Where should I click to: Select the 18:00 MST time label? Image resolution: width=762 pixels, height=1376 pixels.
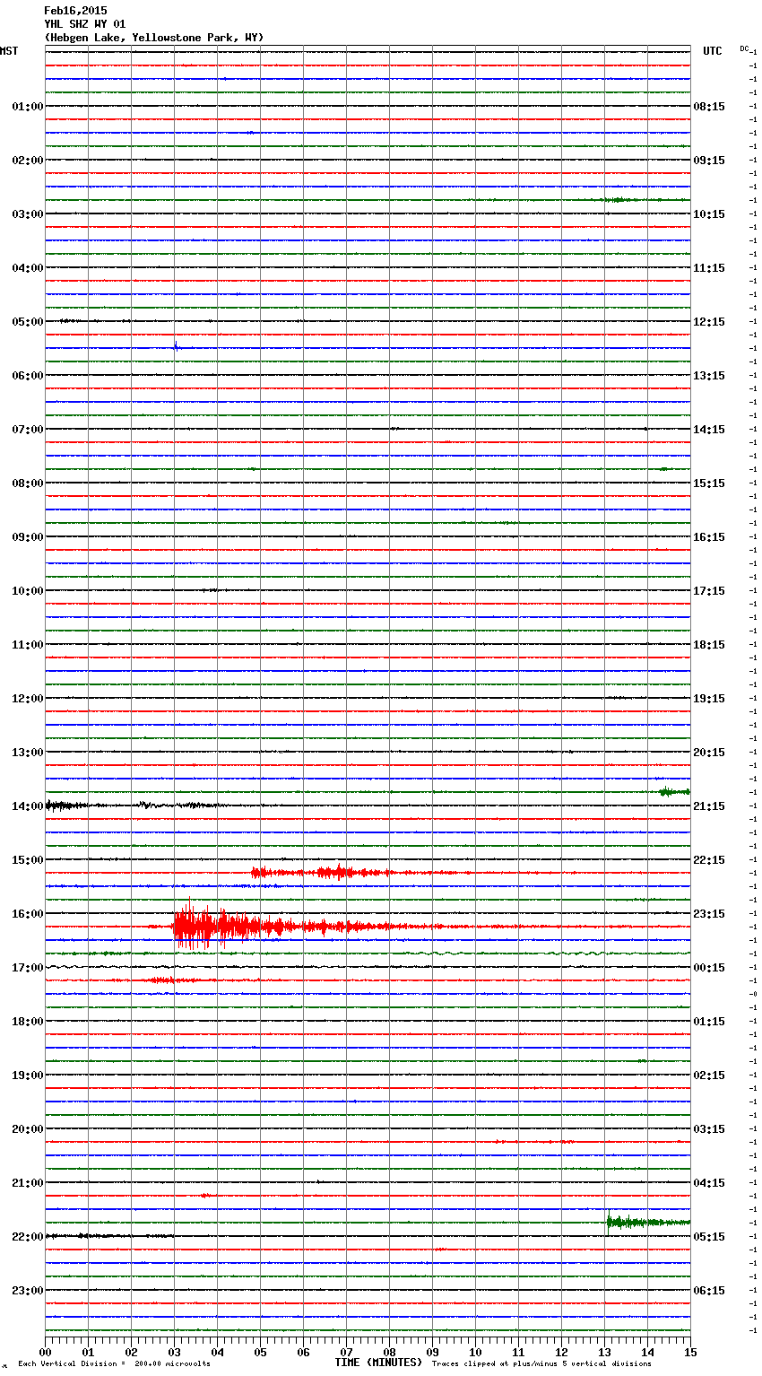(28, 1022)
